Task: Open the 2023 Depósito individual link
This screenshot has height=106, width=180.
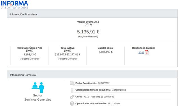Action: click(141, 53)
